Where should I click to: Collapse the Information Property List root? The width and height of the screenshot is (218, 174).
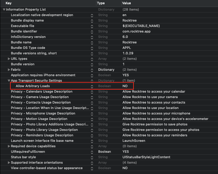[x=4, y=10]
